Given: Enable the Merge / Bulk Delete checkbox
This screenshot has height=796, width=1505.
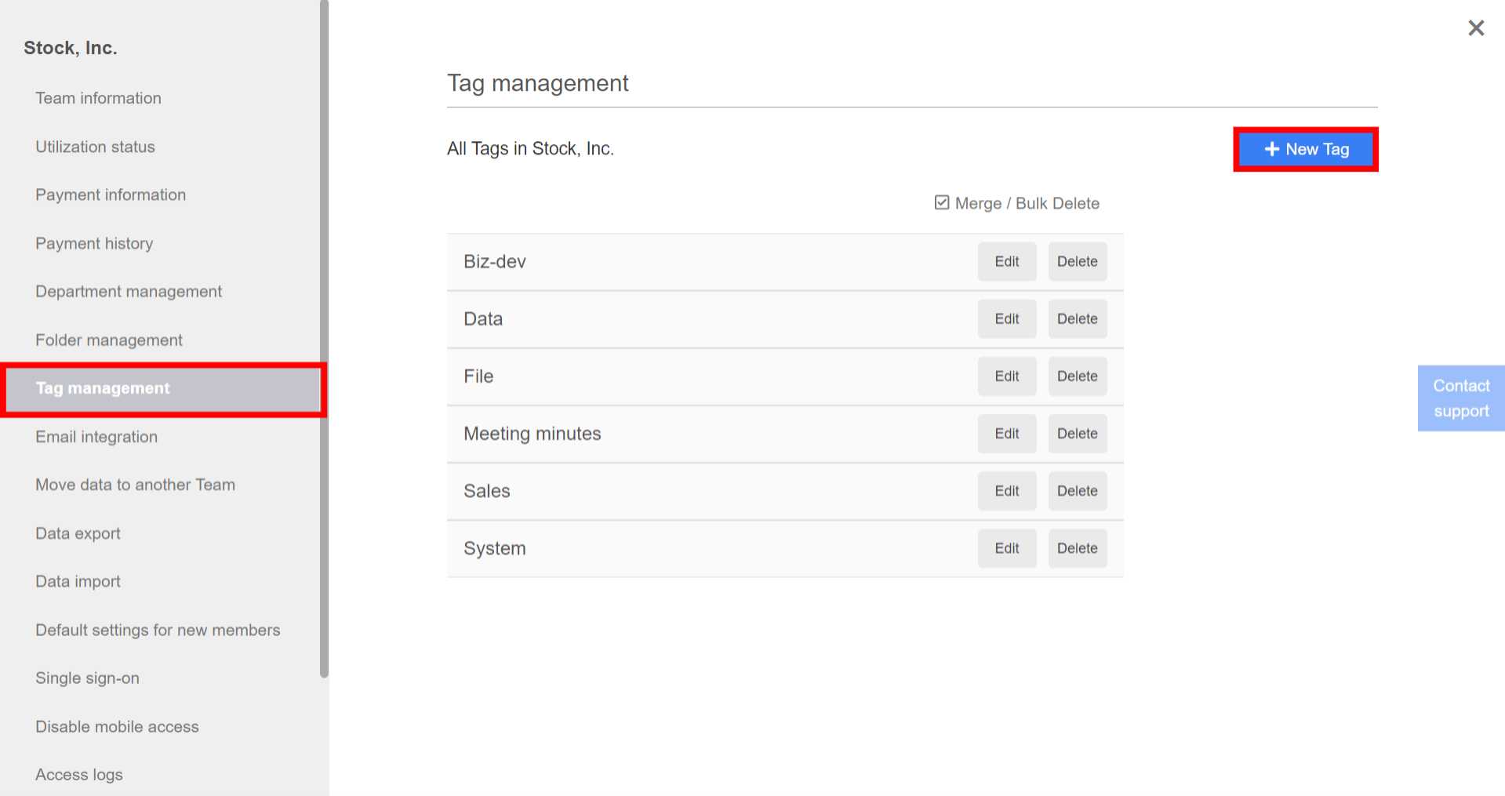Looking at the screenshot, I should (x=941, y=202).
